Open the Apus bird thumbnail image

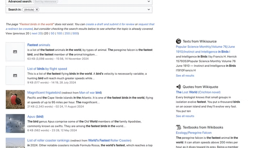pos(15,123)
